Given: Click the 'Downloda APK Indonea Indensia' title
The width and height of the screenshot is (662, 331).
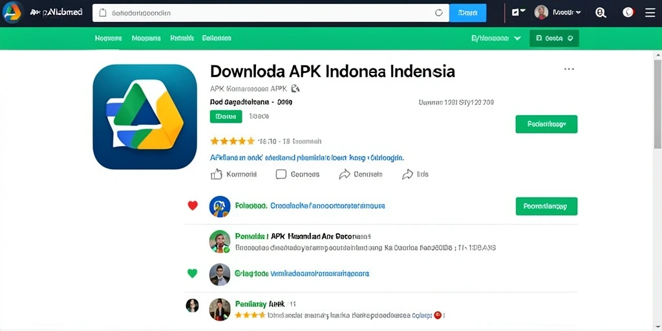Looking at the screenshot, I should point(333,71).
